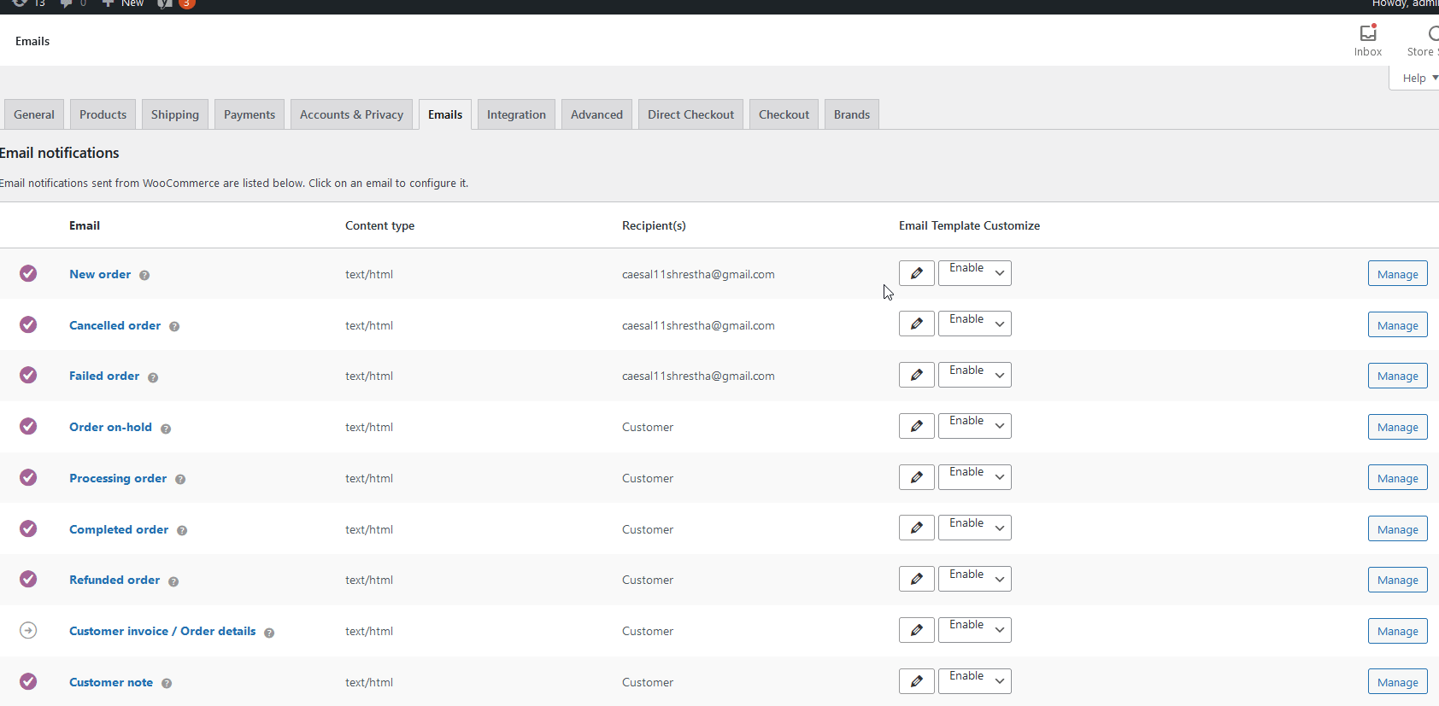The width and height of the screenshot is (1439, 706).
Task: Open the Enable dropdown for Order on-hold
Action: click(975, 426)
